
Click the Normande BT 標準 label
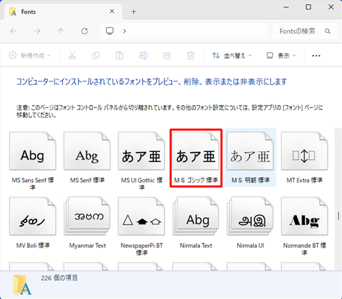pos(304,249)
